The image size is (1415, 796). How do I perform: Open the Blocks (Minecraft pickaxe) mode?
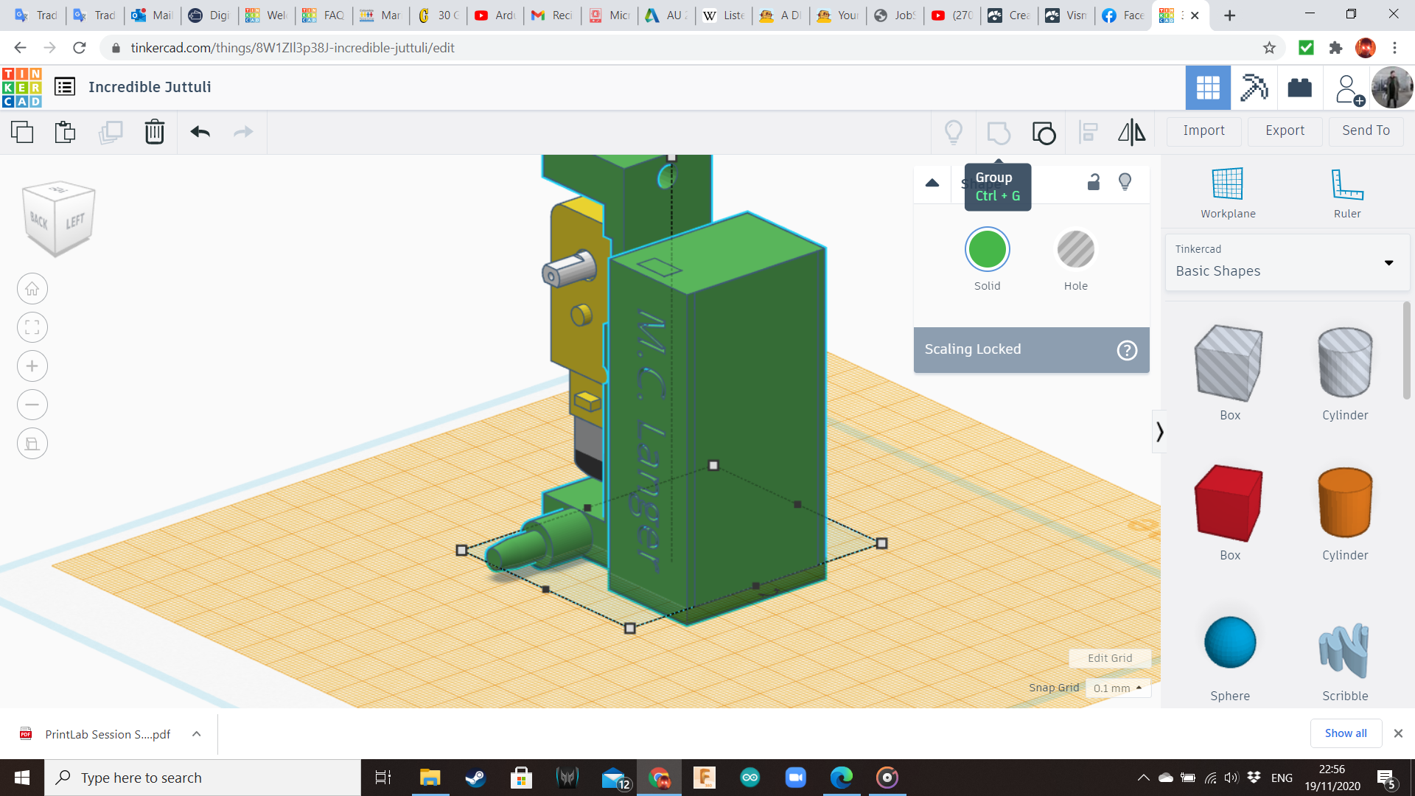pos(1254,88)
